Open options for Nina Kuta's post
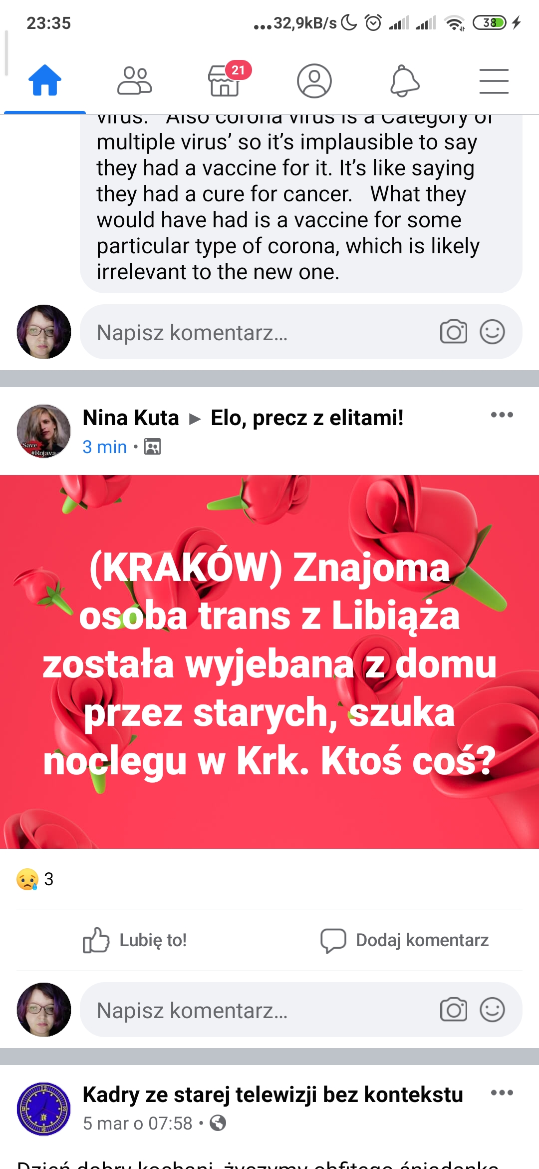Viewport: 539px width, 1169px height. point(502,415)
